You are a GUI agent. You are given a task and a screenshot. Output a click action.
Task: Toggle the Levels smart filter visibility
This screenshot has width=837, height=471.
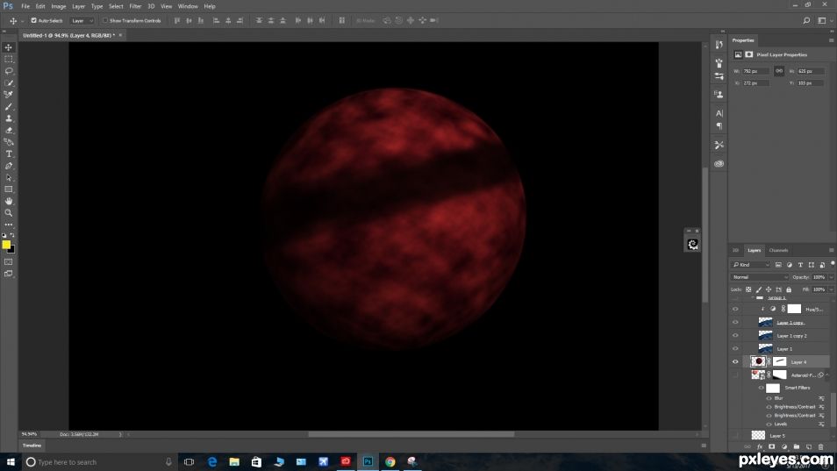tap(769, 424)
